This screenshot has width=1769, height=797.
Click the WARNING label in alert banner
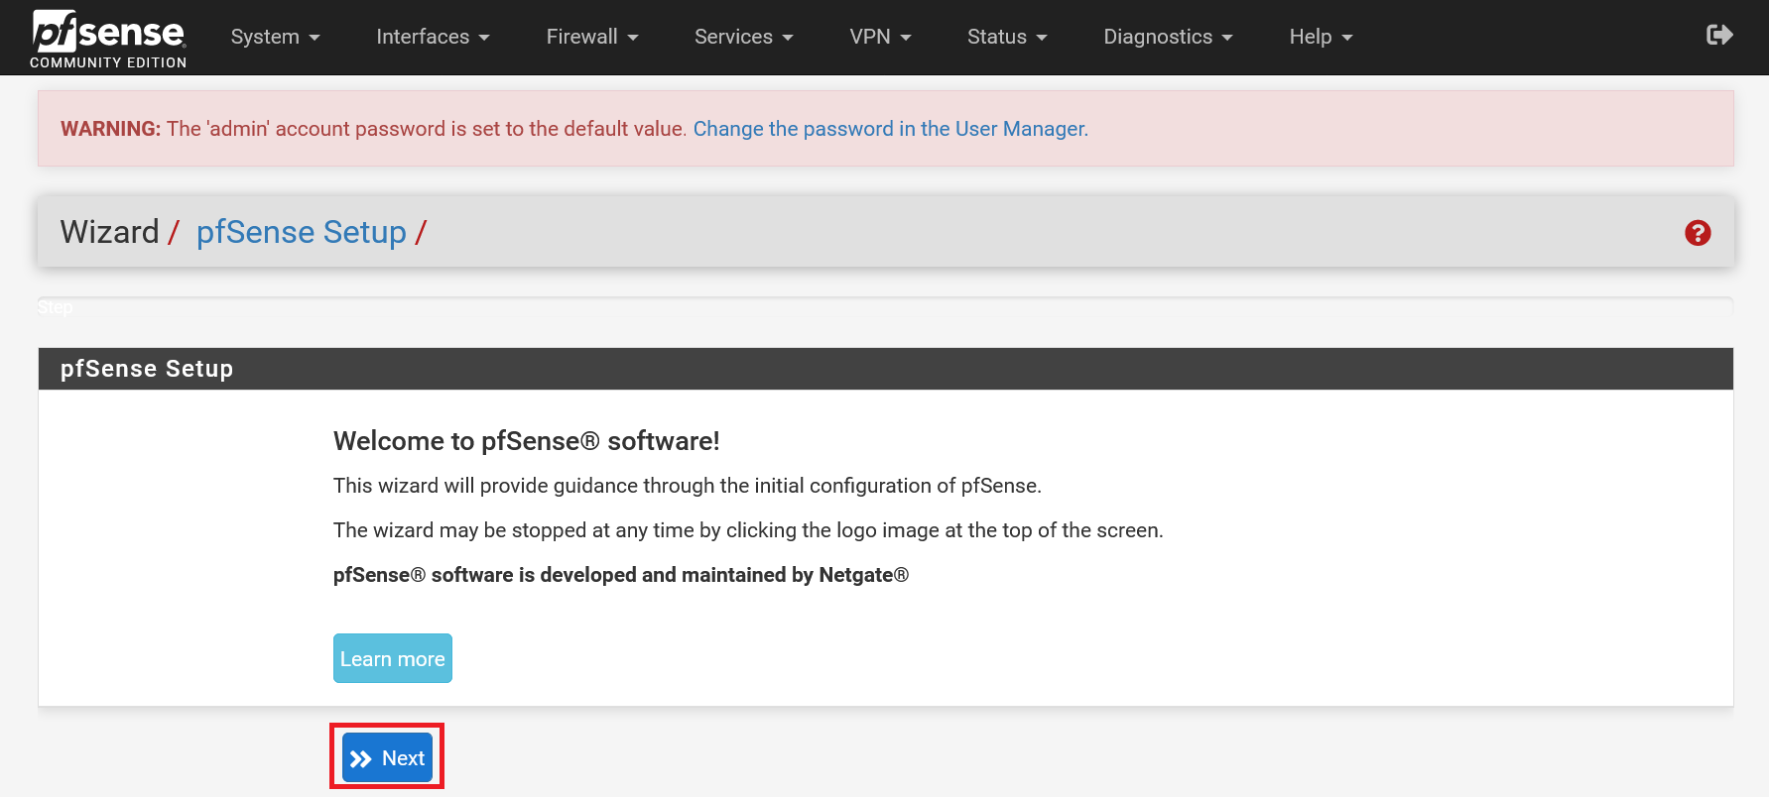110,129
